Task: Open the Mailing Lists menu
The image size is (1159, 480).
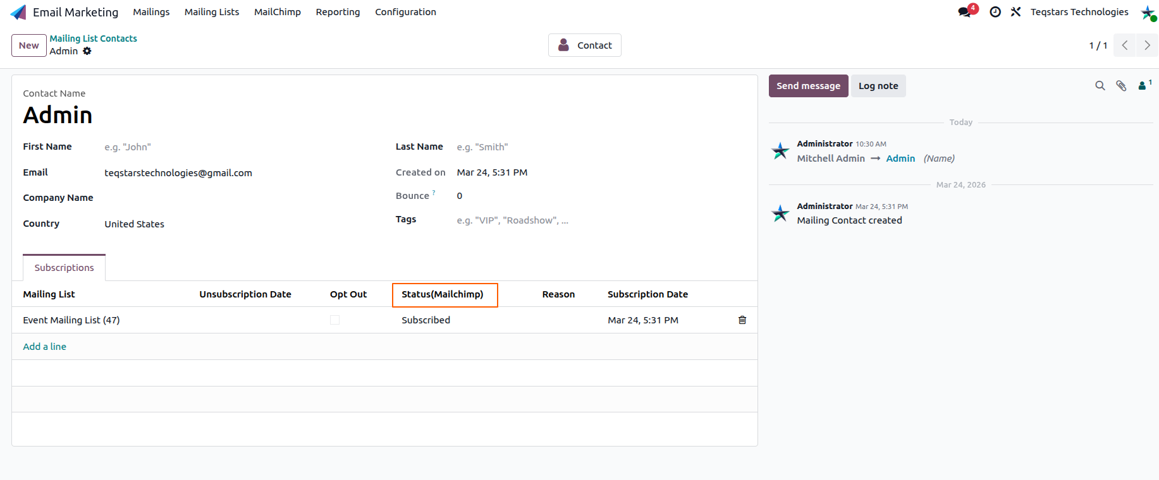Action: 212,12
